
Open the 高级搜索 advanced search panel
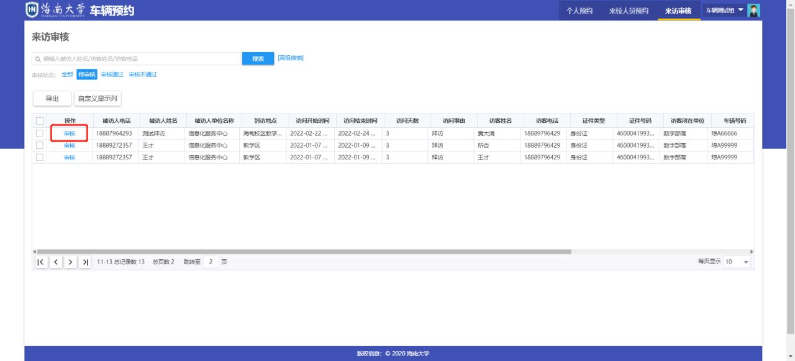(x=291, y=58)
